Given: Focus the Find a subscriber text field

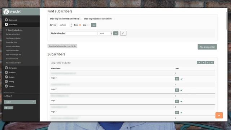Looking at the screenshot, I should click(x=82, y=33).
